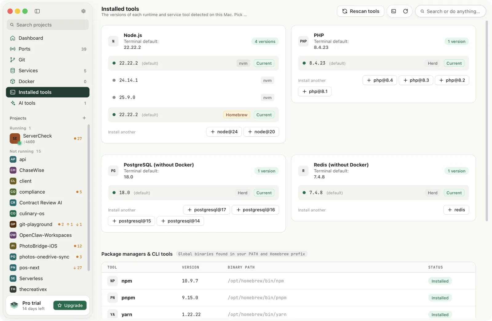Select Node 25.9.0 nvm version row
The width and height of the screenshot is (492, 321).
(x=193, y=98)
